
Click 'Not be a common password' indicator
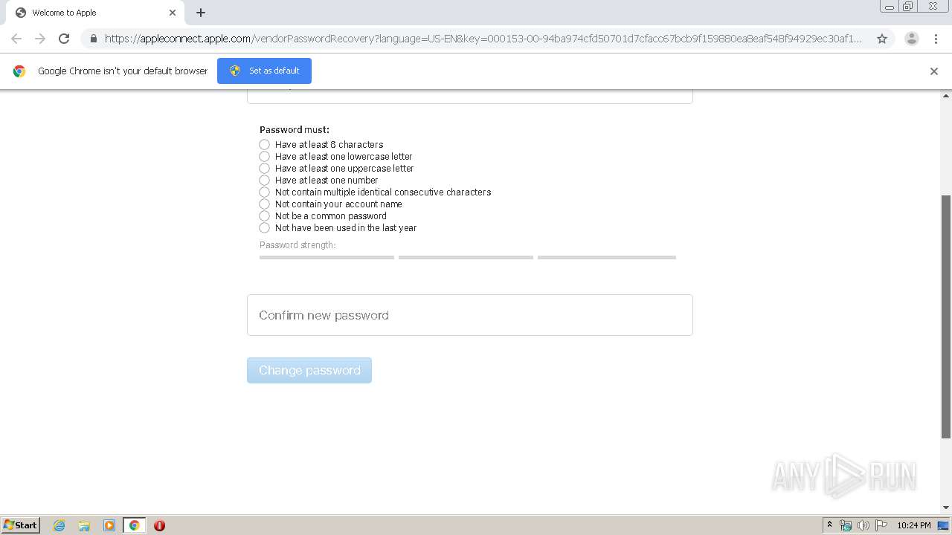[264, 215]
